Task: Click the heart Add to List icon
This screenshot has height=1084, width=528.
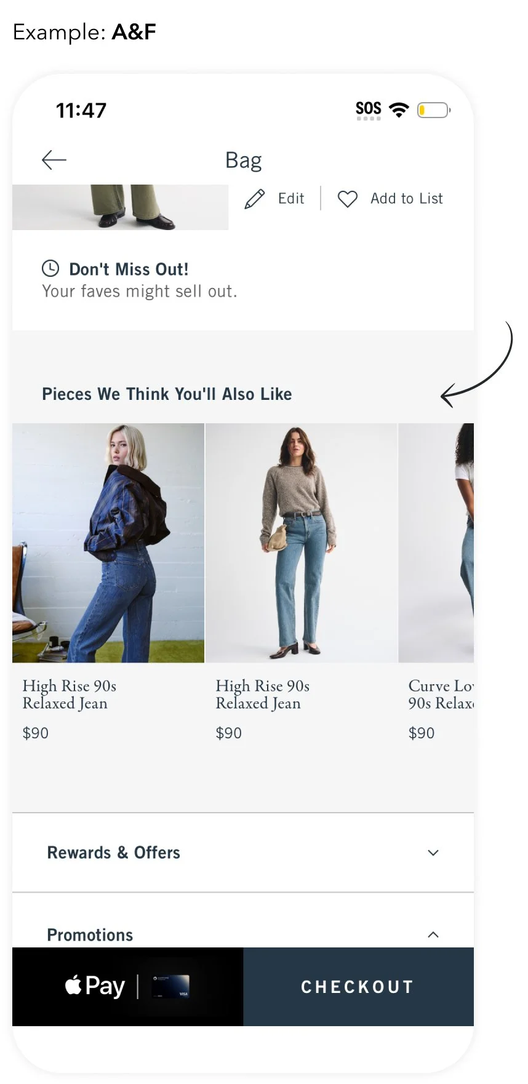Action: click(348, 199)
